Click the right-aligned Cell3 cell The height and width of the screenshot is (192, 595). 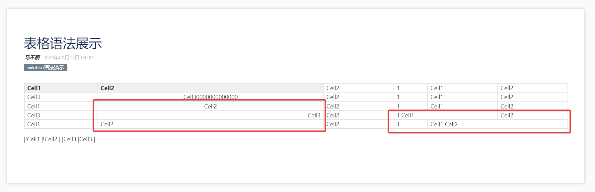(x=210, y=115)
